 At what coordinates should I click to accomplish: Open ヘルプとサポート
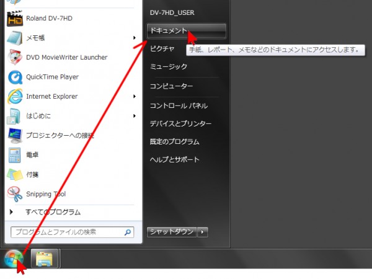175,159
